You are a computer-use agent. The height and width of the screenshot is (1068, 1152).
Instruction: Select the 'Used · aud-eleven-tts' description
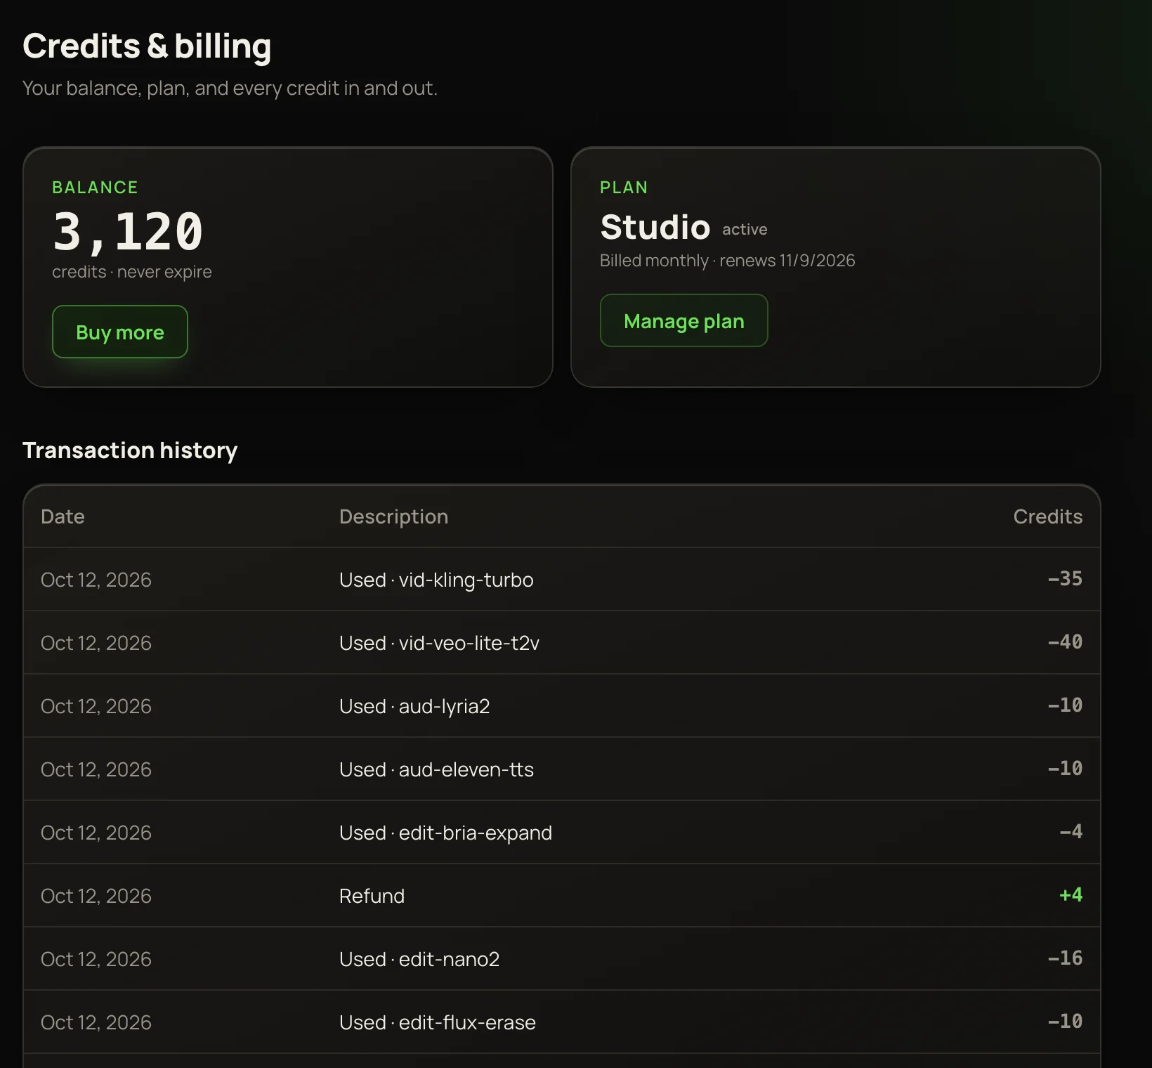tap(436, 769)
